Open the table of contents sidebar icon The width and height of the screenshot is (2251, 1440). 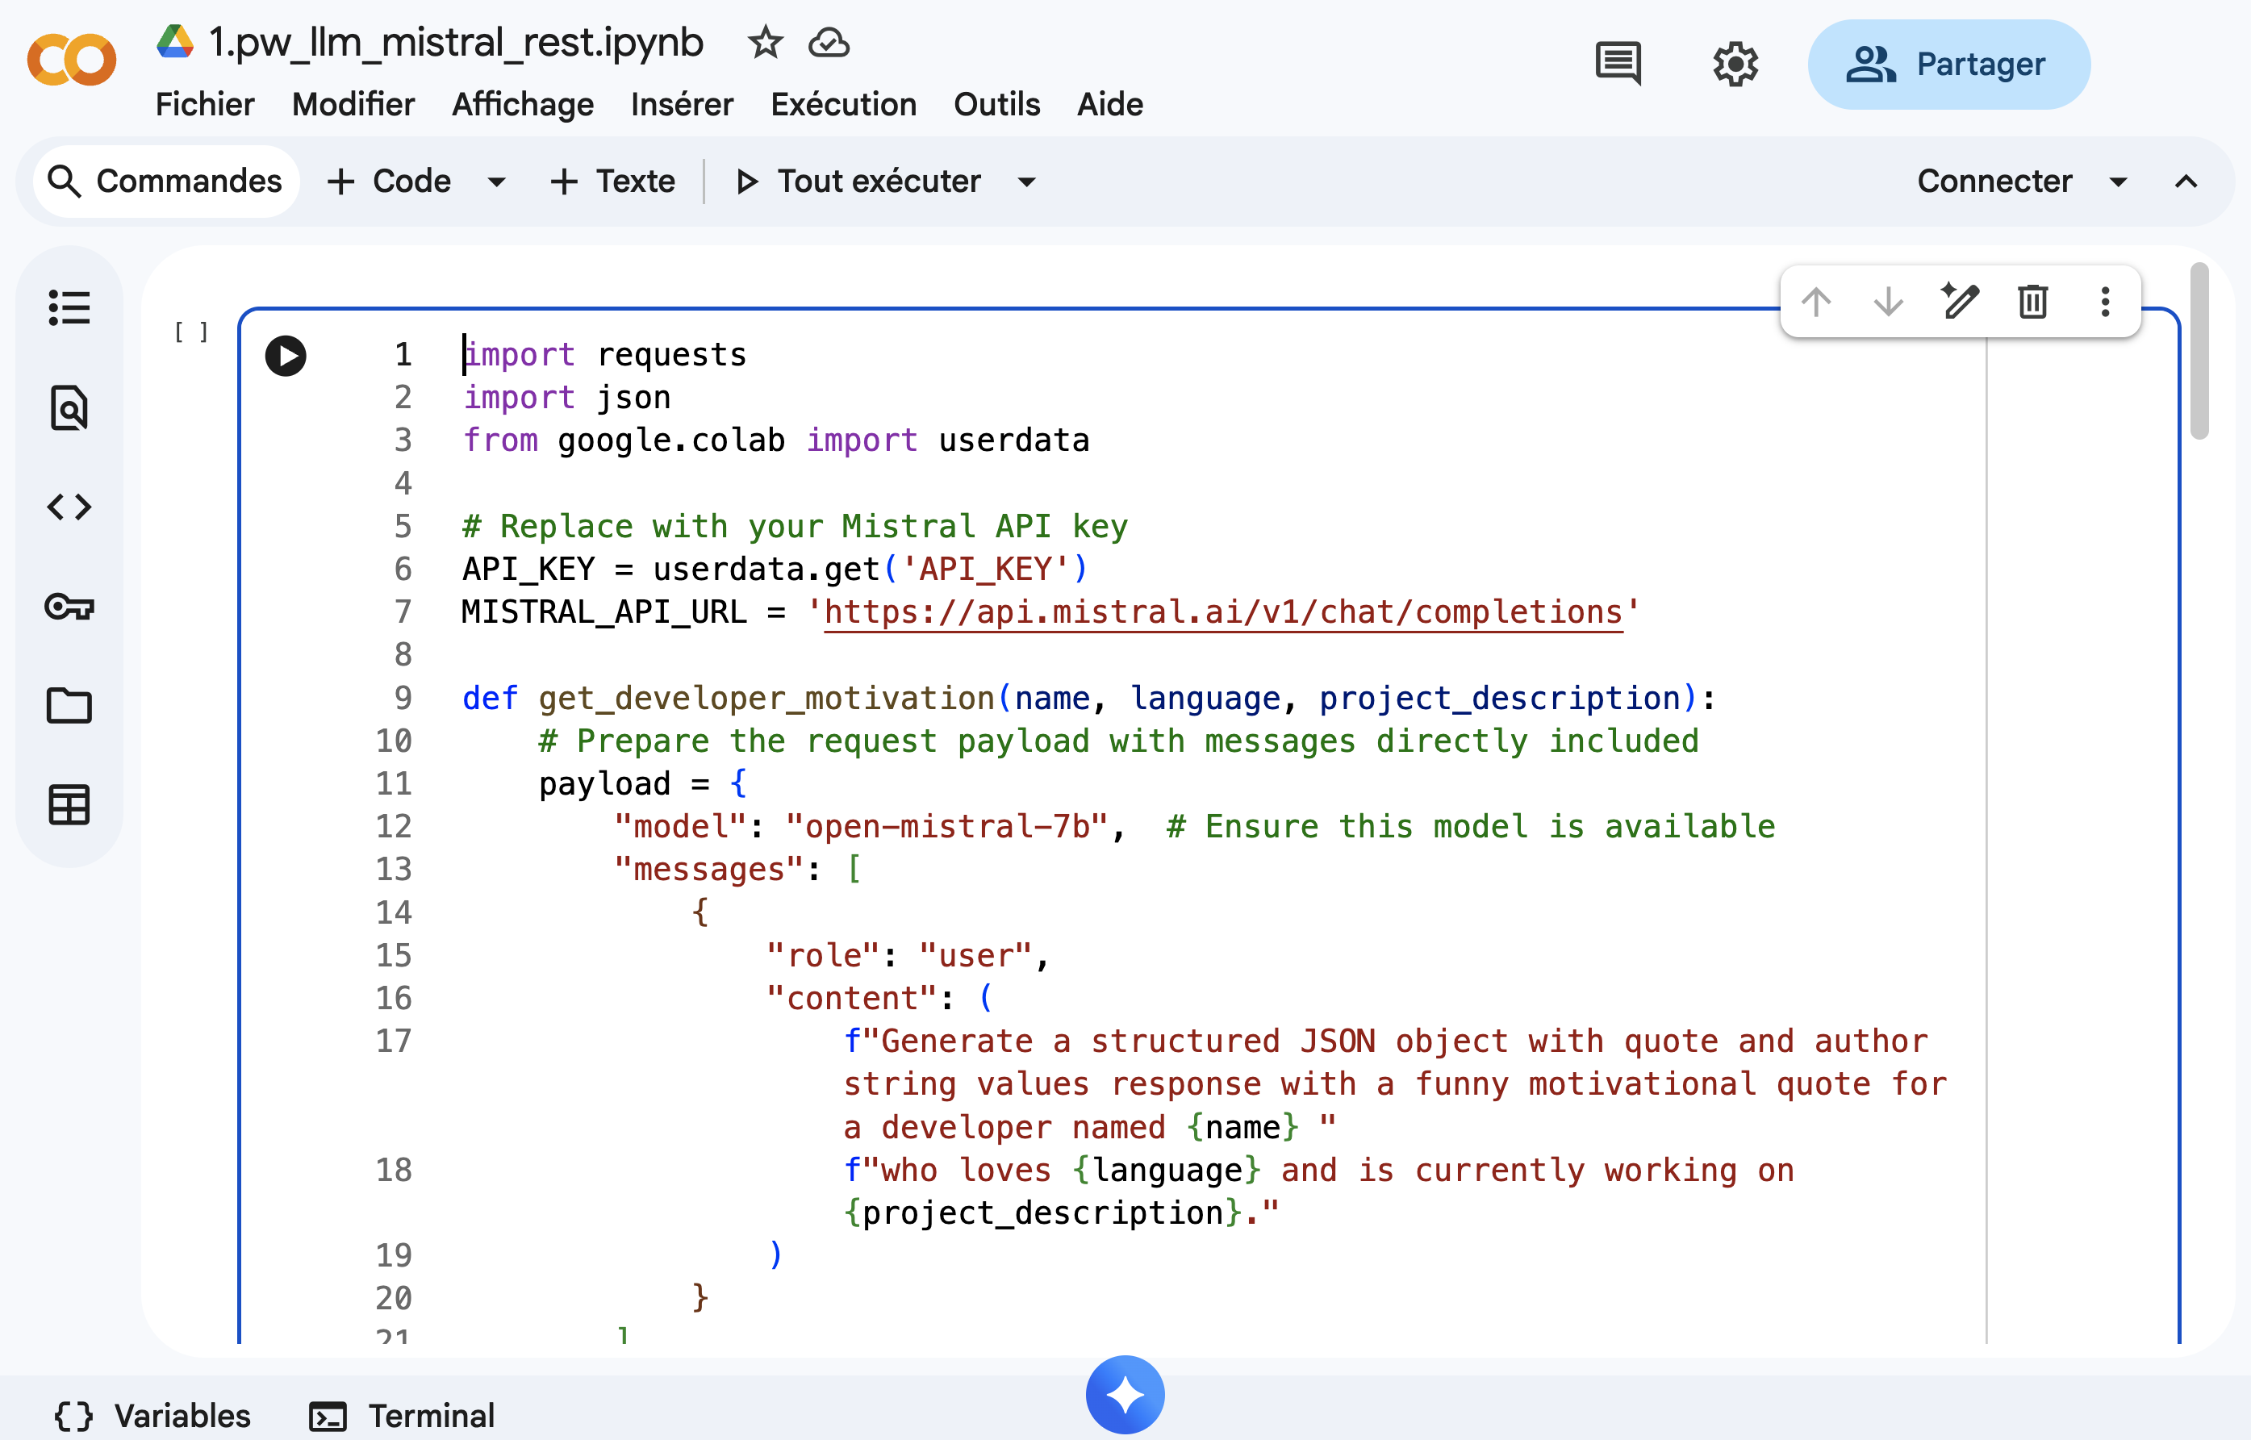click(69, 307)
